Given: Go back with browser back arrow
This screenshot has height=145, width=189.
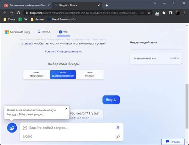Looking at the screenshot, I should [5, 13].
